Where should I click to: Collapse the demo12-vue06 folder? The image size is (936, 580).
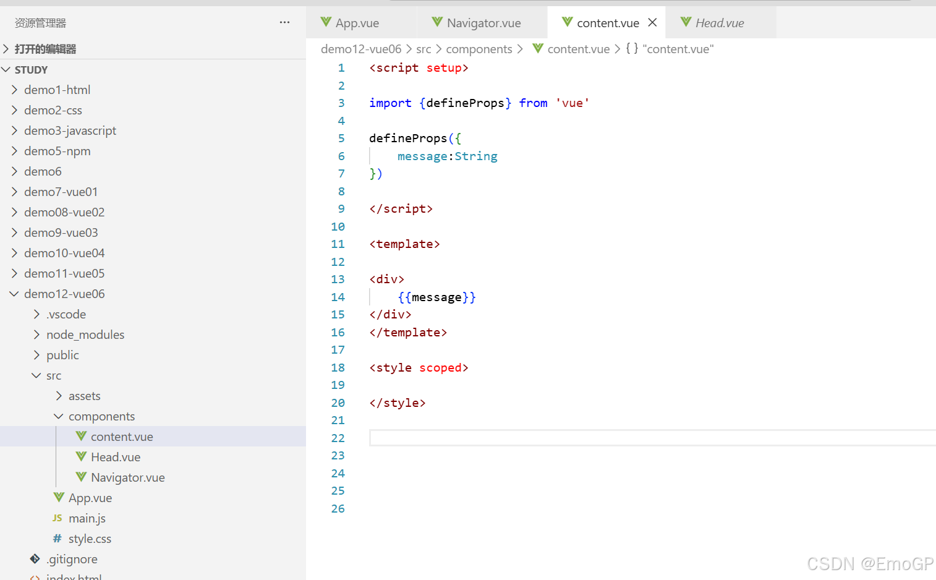(14, 294)
